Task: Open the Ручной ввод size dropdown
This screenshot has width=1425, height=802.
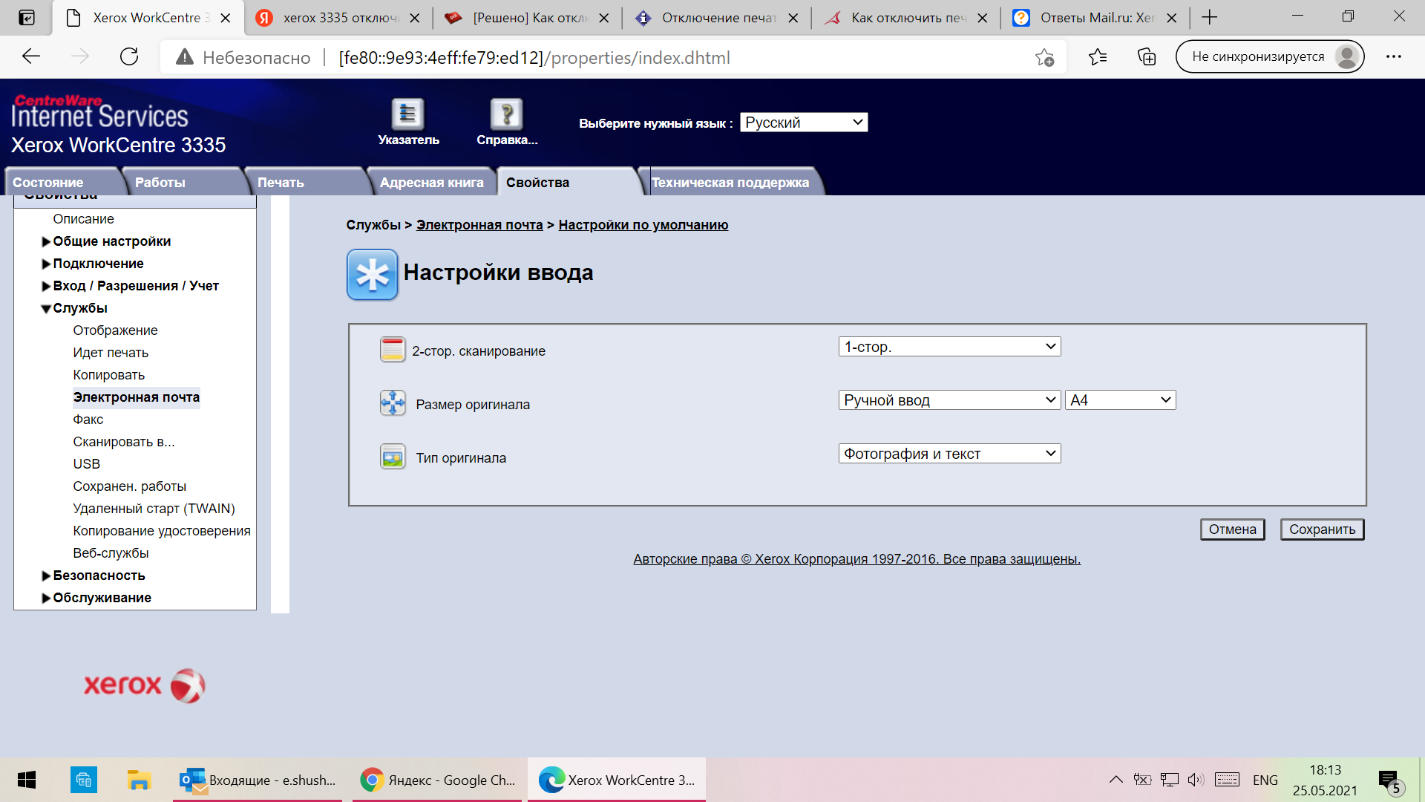Action: click(949, 400)
